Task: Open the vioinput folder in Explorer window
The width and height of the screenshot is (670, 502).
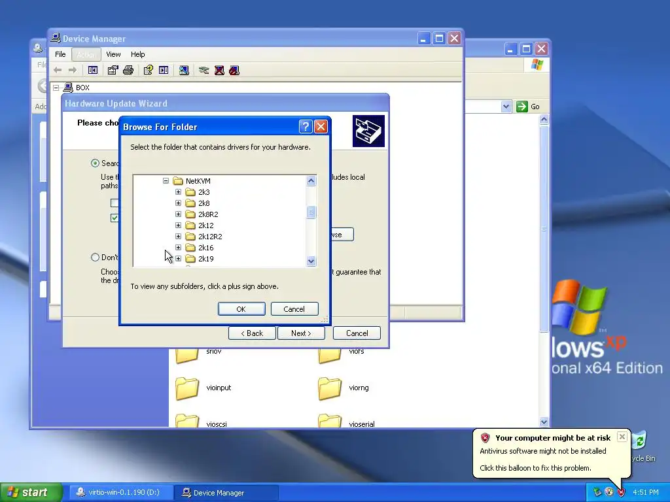Action: point(187,388)
